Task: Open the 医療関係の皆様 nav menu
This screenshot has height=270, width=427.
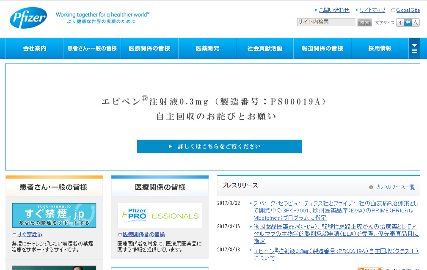Action: tap(149, 48)
